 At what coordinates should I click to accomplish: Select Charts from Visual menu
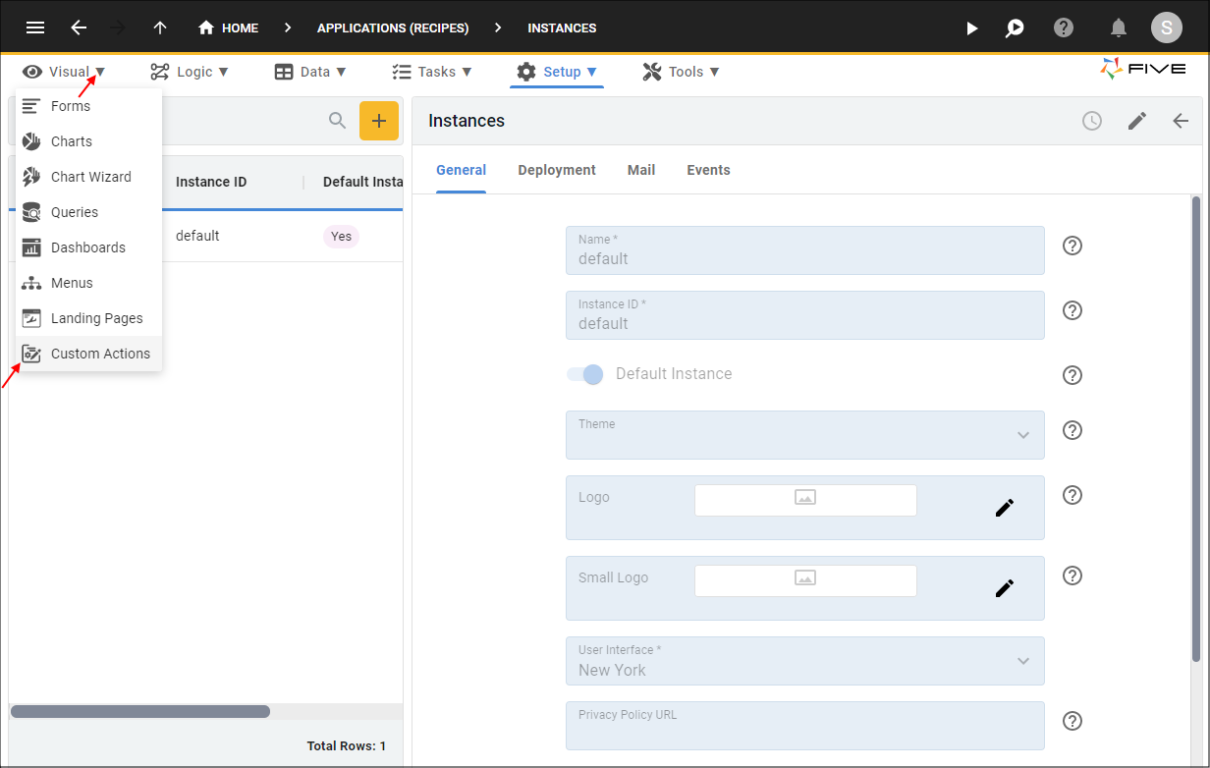coord(88,141)
